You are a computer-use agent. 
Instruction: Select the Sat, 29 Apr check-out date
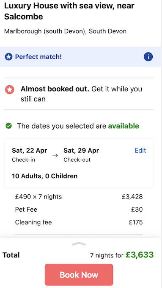(x=81, y=155)
